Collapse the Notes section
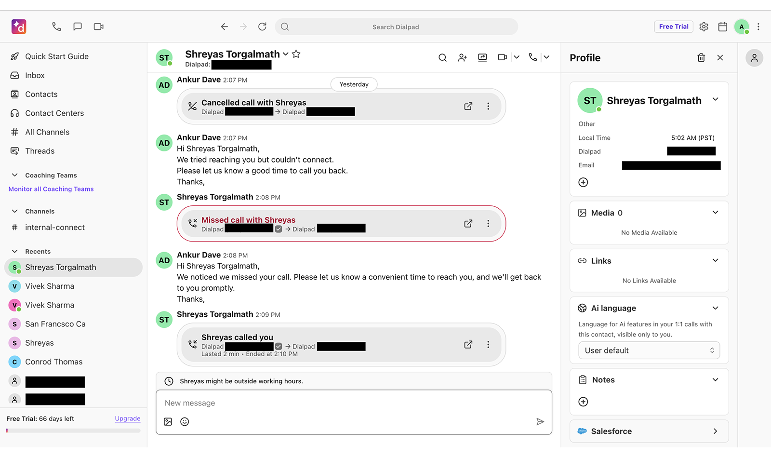This screenshot has width=771, height=458. point(716,380)
